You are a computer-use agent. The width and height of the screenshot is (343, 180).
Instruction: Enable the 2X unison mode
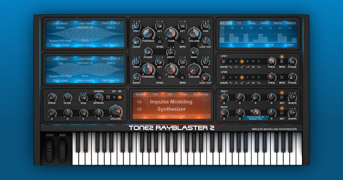click(114, 97)
